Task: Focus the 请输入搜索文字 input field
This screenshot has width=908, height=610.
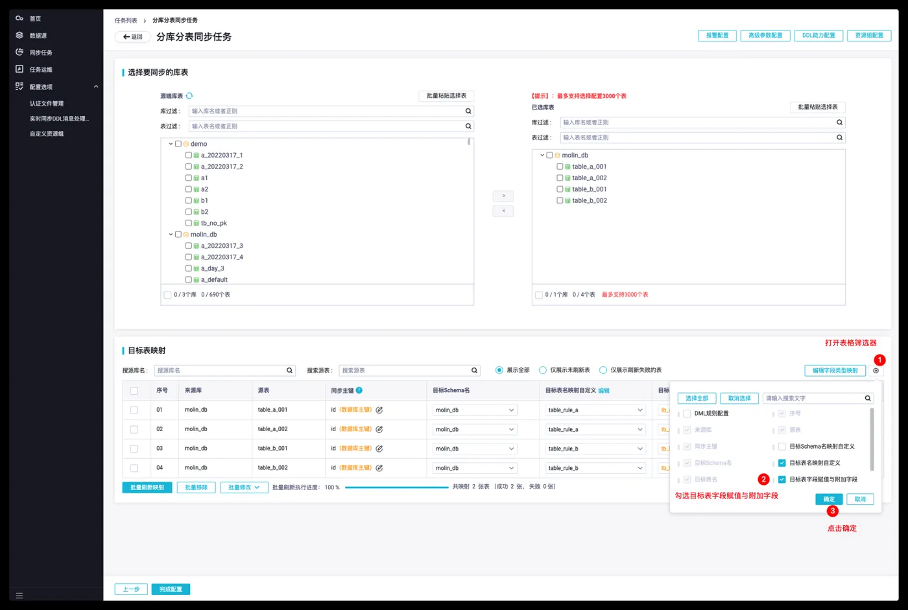Action: 813,398
